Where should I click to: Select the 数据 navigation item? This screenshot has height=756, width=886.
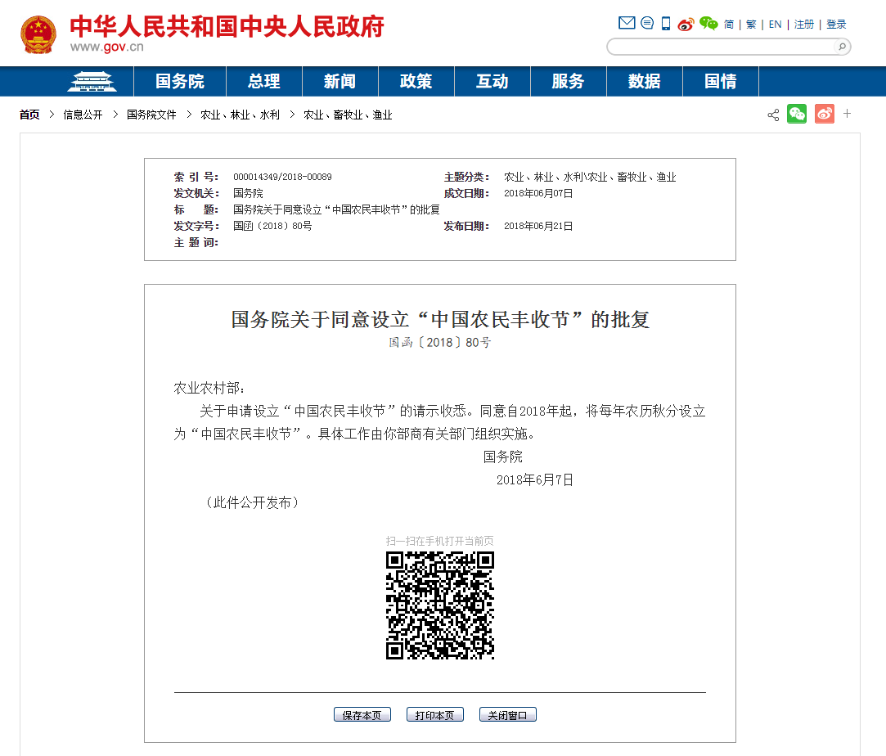pyautogui.click(x=645, y=82)
